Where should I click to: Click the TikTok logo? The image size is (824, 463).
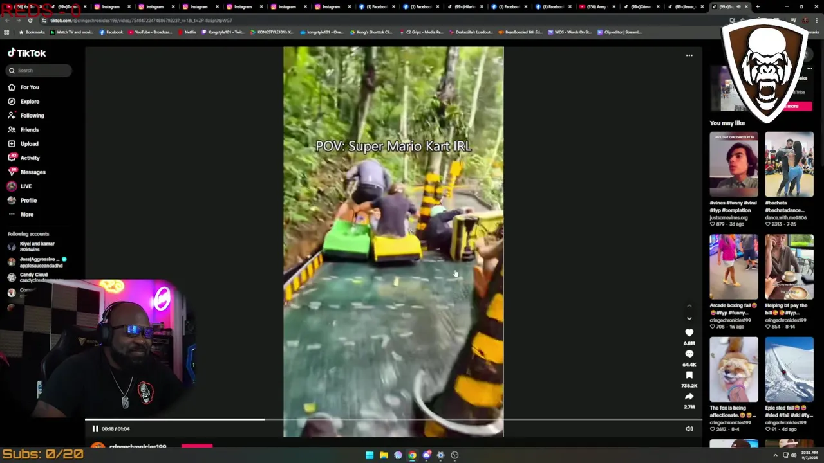pos(27,53)
